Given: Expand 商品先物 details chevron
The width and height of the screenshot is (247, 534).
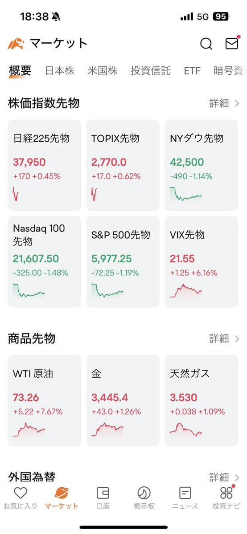Looking at the screenshot, I should [x=237, y=338].
